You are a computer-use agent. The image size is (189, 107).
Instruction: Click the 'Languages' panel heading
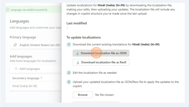click(x=19, y=21)
